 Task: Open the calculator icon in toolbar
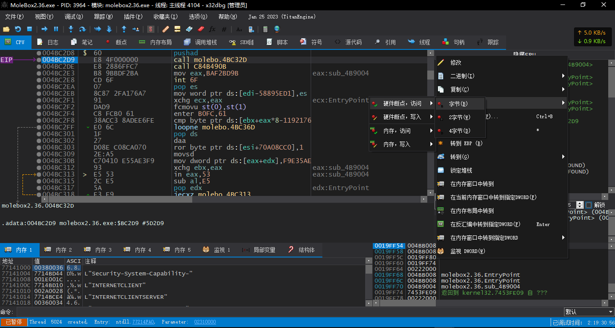[x=265, y=29]
